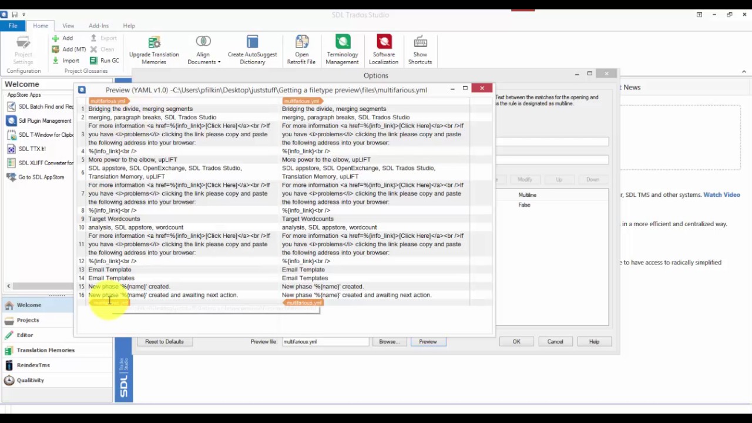
Task: Maximize the Preview (YAML) window
Action: coord(465,89)
